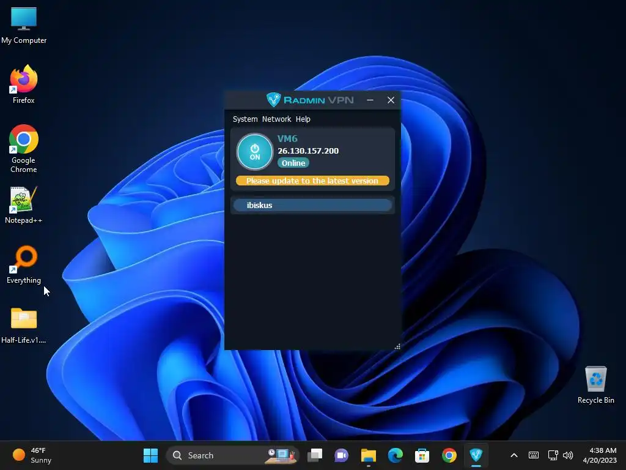Viewport: 626px width, 470px height.
Task: Open the Chat app from the taskbar
Action: [342, 455]
